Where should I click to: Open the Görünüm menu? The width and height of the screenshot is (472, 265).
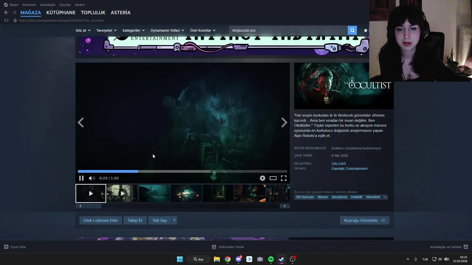pyautogui.click(x=29, y=5)
